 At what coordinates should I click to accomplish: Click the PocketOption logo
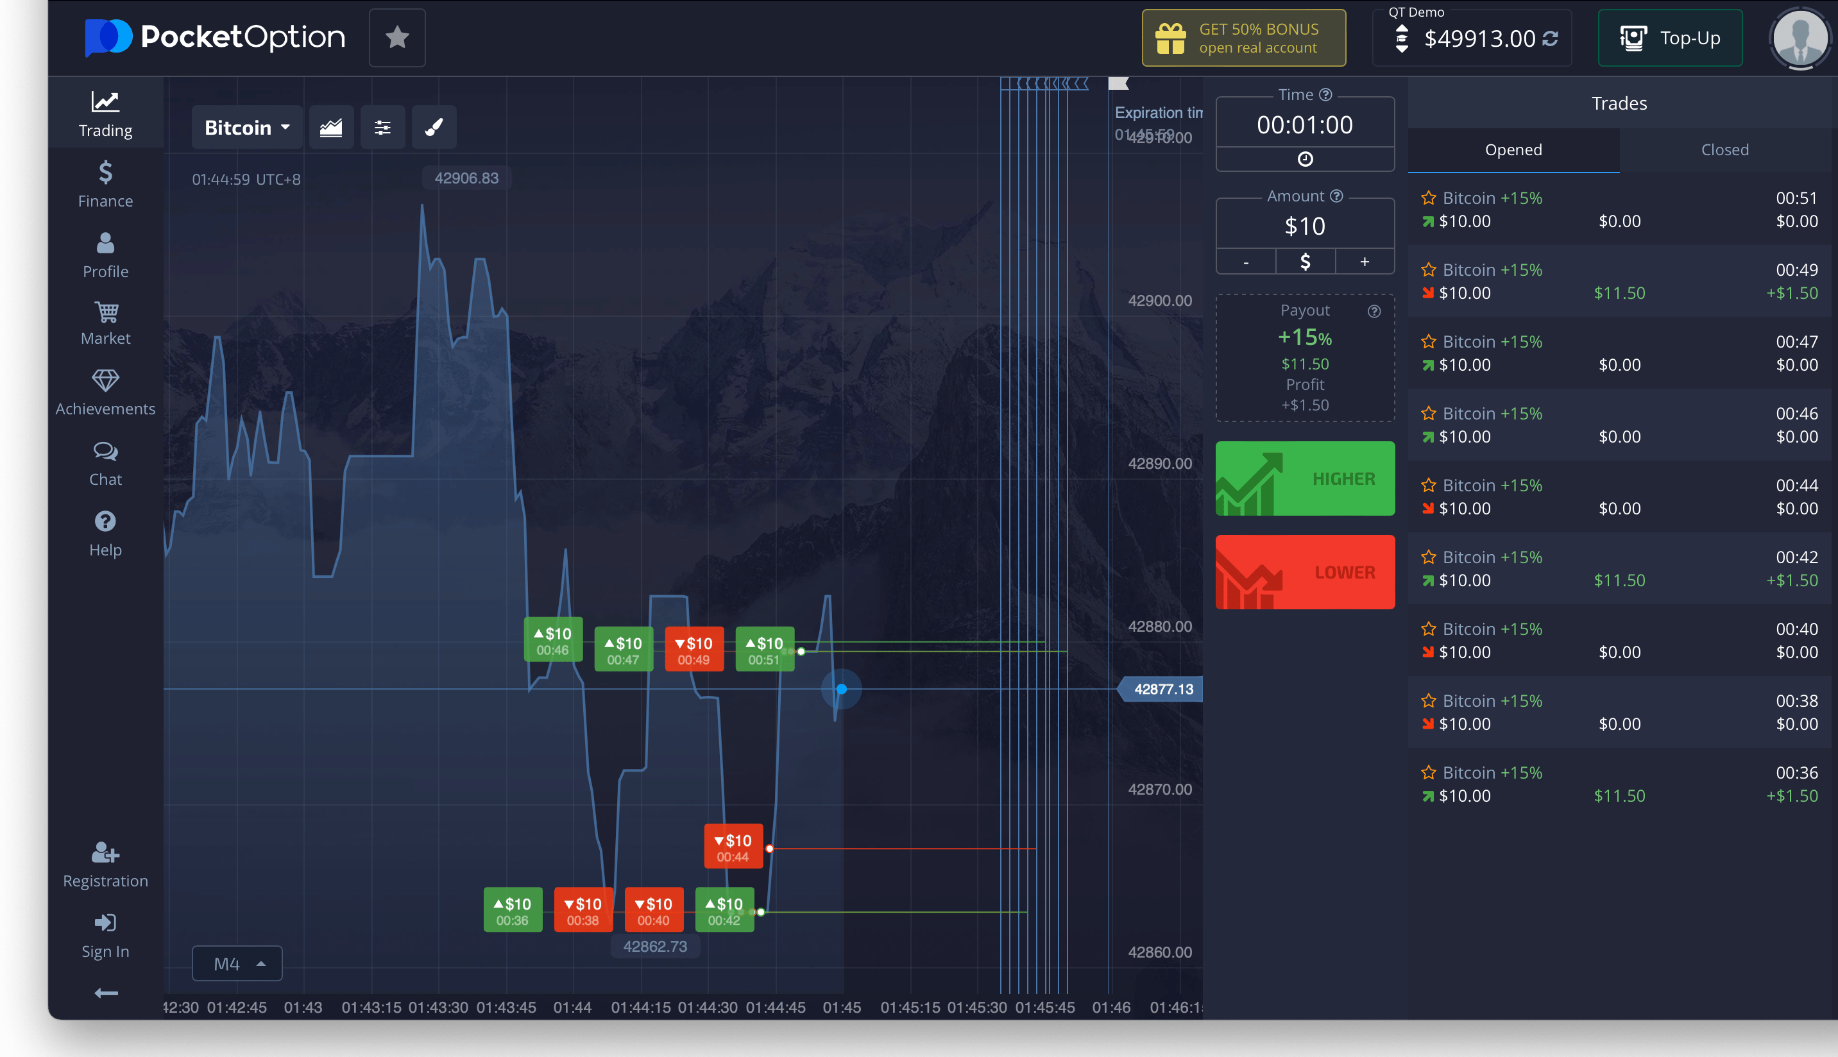click(x=216, y=37)
